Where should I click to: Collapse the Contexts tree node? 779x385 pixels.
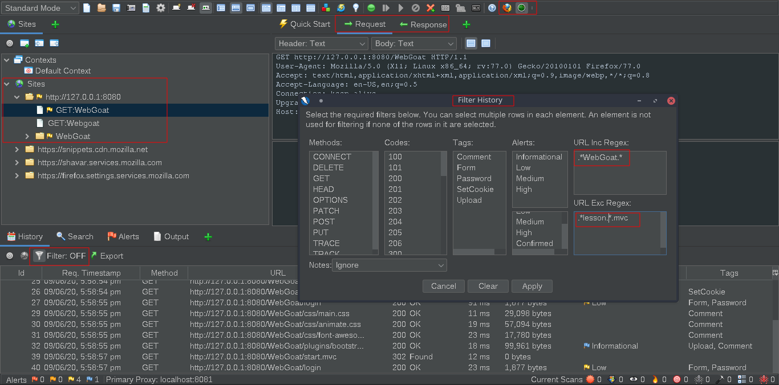(x=6, y=60)
